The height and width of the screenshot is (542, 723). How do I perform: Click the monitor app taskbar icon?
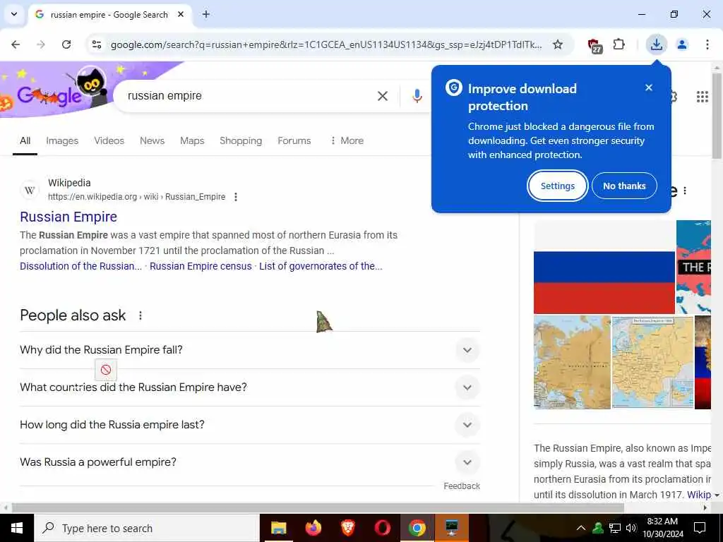click(x=451, y=528)
